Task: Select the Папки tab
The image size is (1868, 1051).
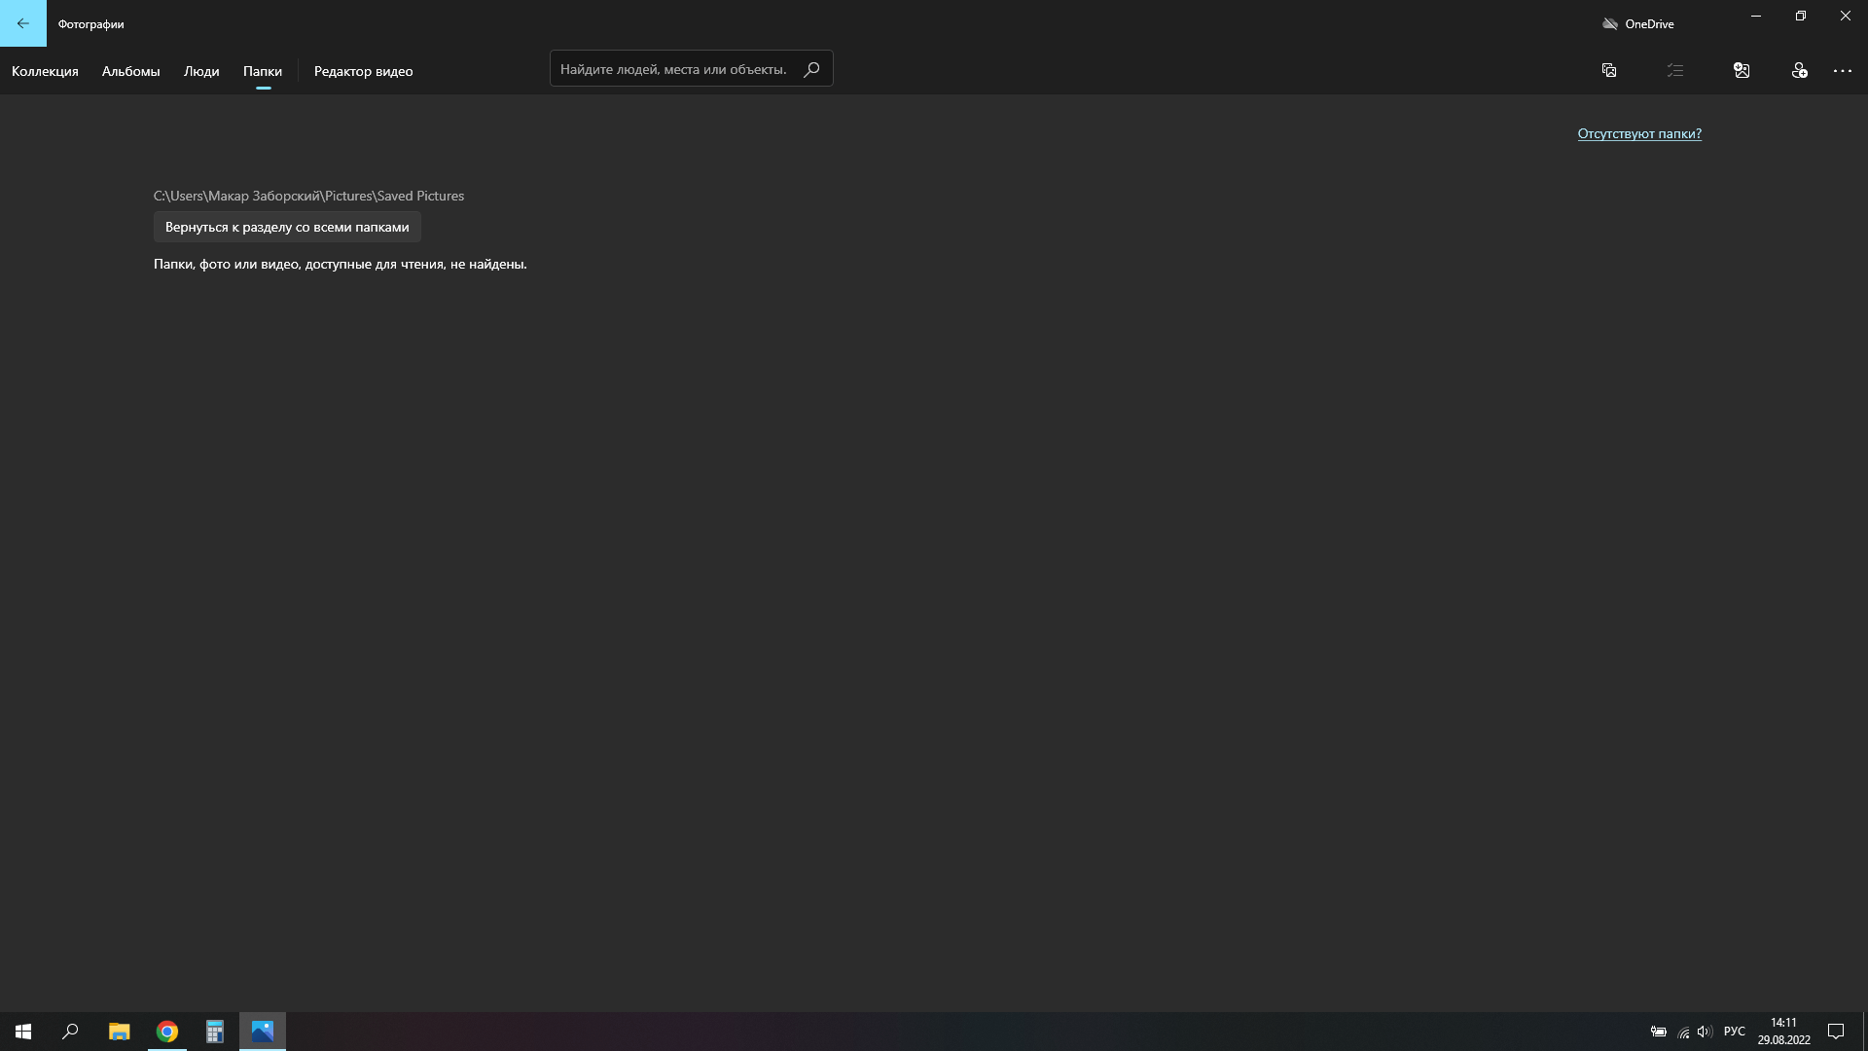Action: click(x=263, y=71)
